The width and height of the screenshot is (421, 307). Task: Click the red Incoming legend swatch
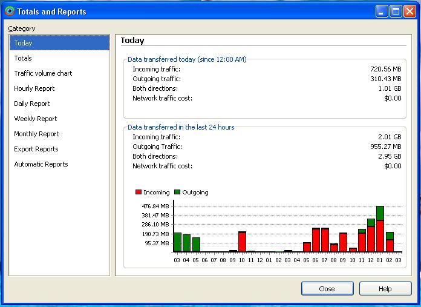pos(139,192)
